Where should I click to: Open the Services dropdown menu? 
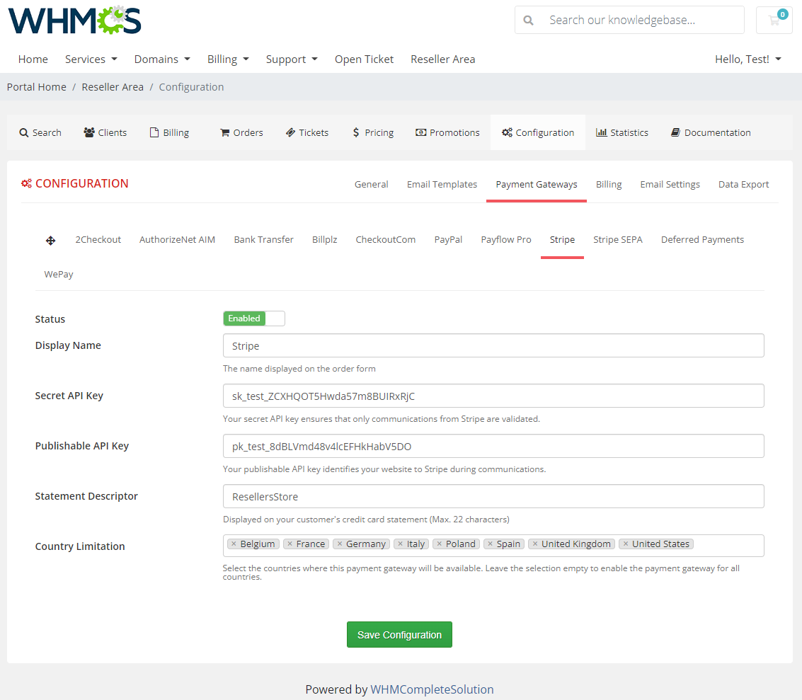[91, 59]
